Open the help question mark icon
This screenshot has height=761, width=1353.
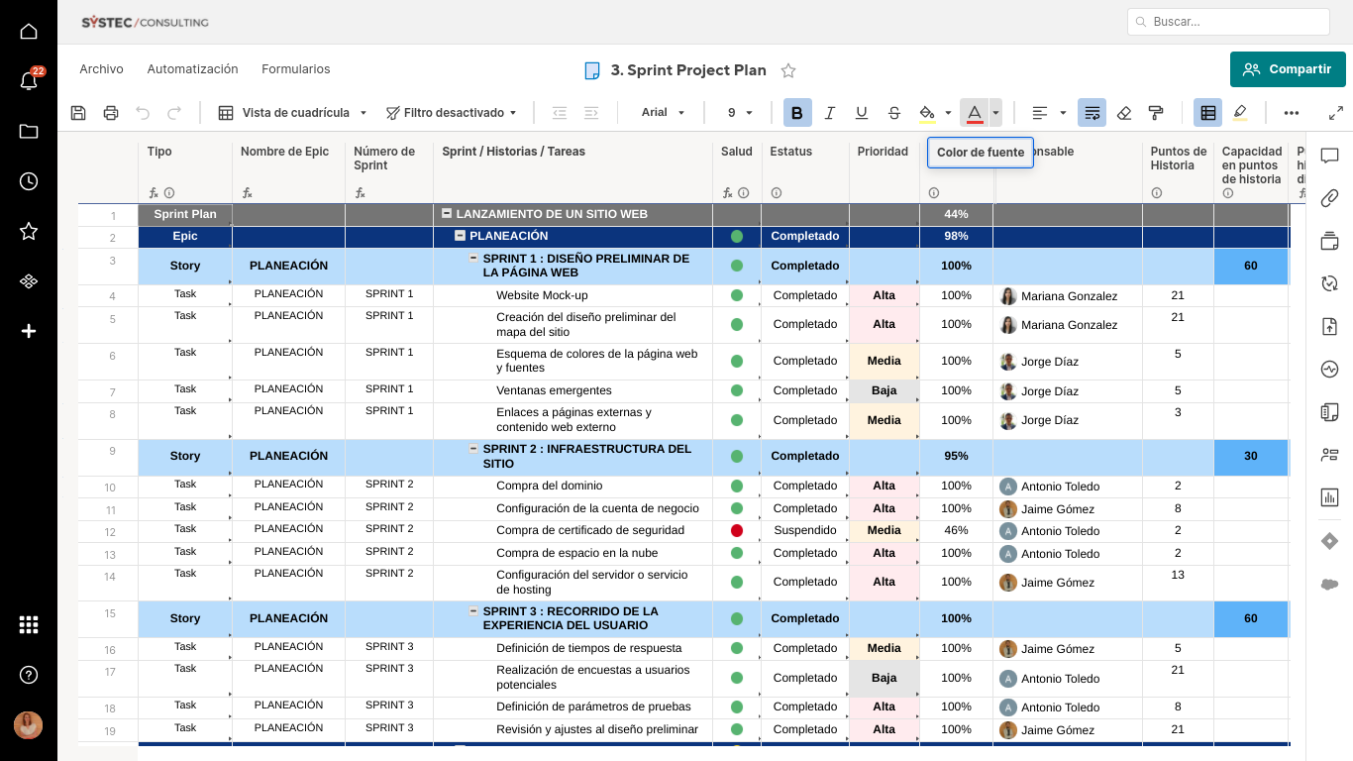[x=29, y=675]
